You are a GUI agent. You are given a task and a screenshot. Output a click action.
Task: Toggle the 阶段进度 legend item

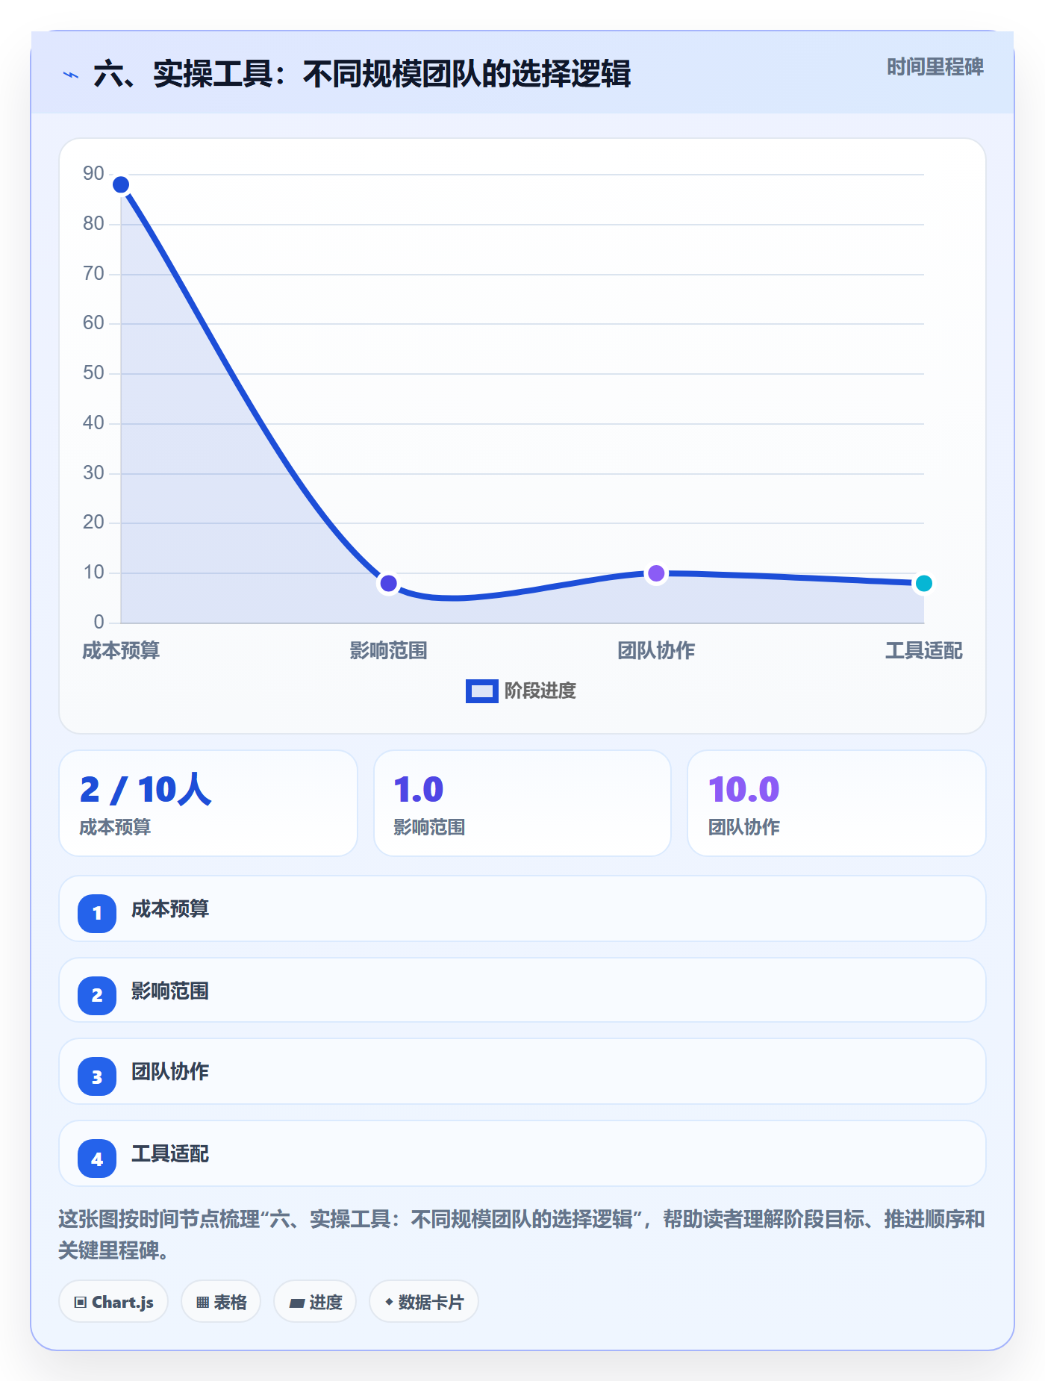click(521, 690)
